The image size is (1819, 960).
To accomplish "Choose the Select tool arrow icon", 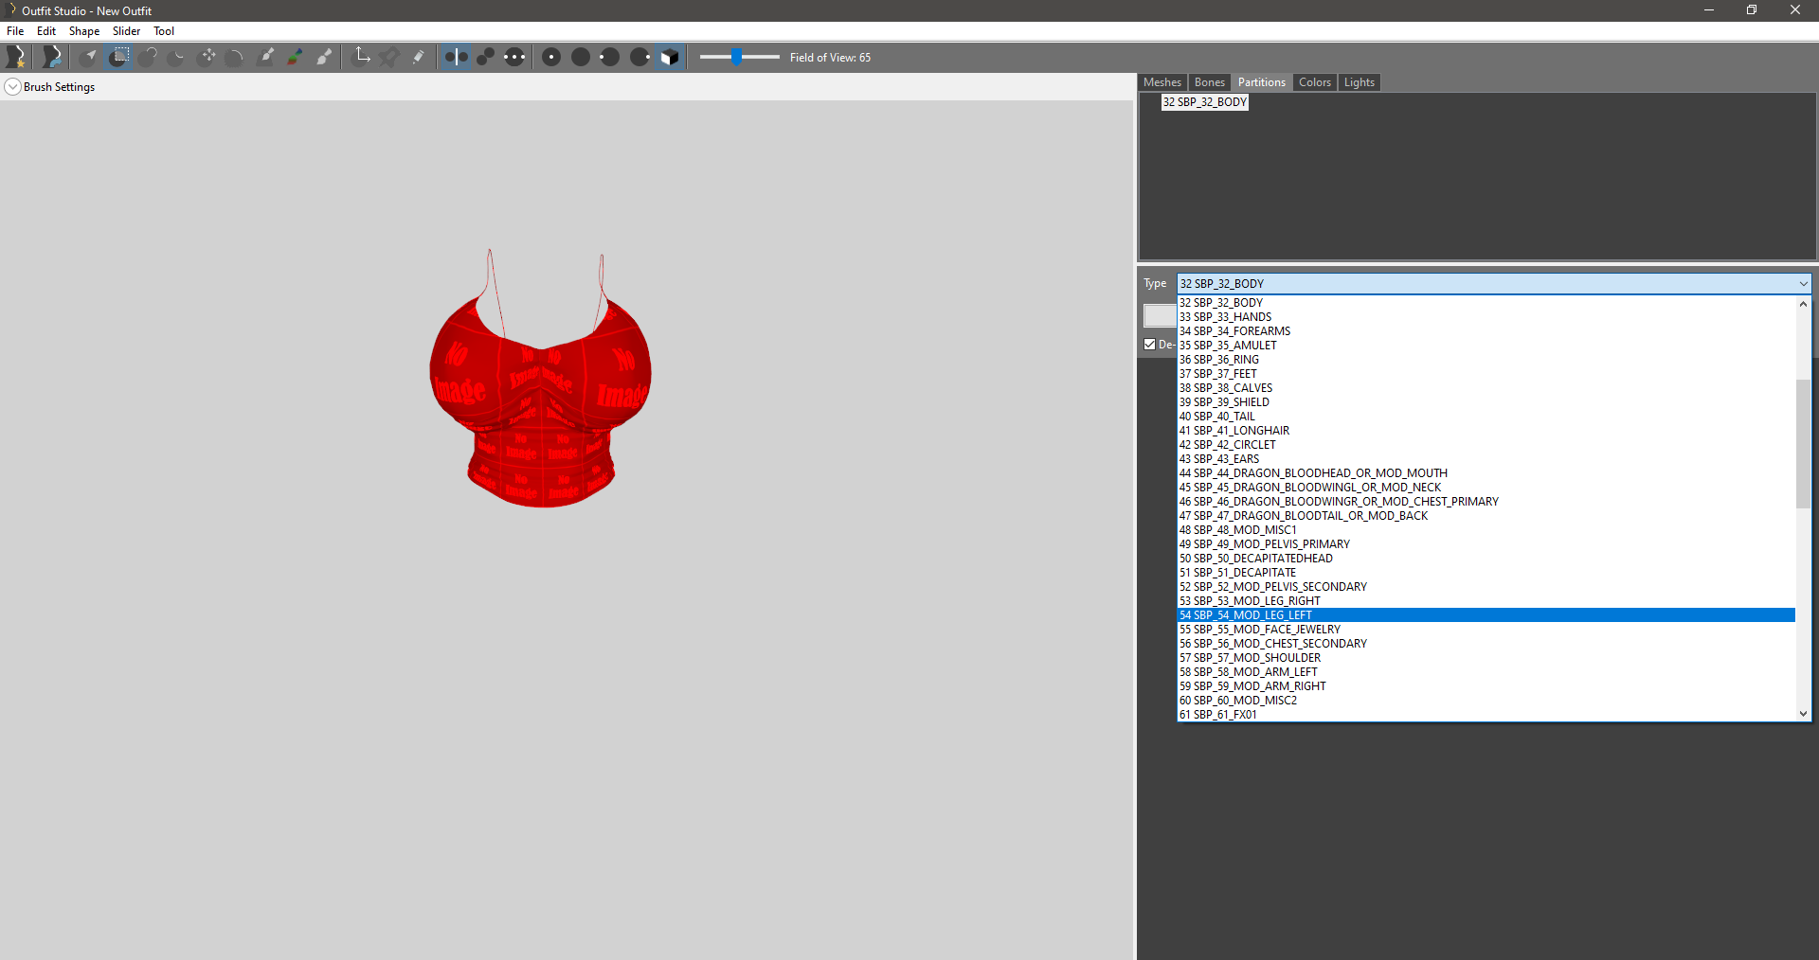I will coord(89,57).
